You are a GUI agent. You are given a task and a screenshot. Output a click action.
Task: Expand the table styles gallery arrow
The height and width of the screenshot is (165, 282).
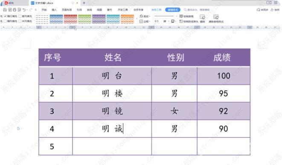pos(137,19)
